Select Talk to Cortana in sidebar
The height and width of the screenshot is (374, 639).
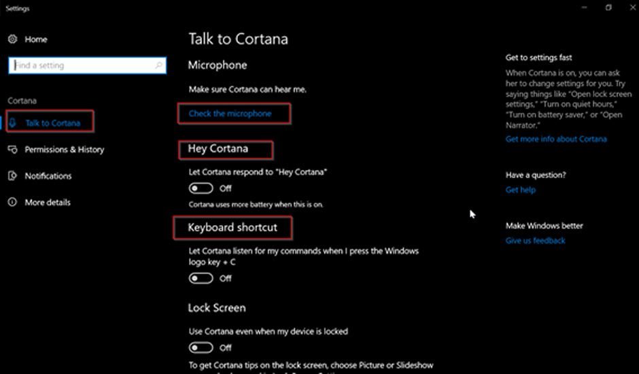coord(52,123)
